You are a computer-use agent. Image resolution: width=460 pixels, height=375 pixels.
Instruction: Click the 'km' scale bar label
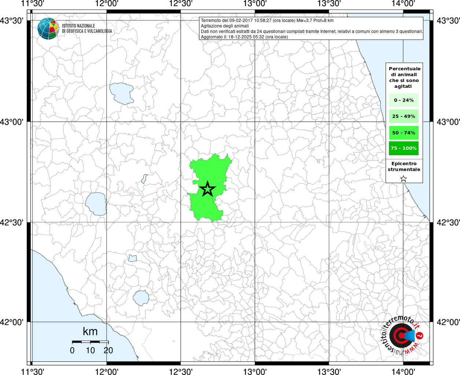(x=90, y=331)
